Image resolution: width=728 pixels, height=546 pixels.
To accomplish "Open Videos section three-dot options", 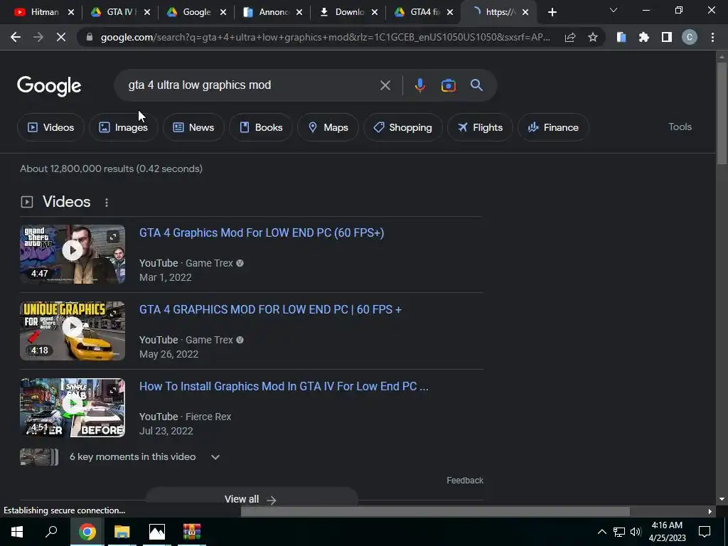I will pos(107,203).
